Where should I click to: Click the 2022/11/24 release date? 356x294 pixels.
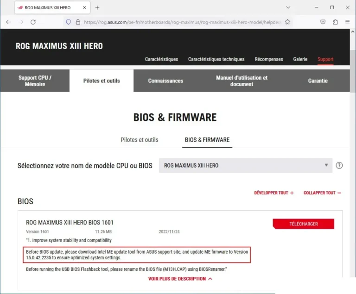169,231
